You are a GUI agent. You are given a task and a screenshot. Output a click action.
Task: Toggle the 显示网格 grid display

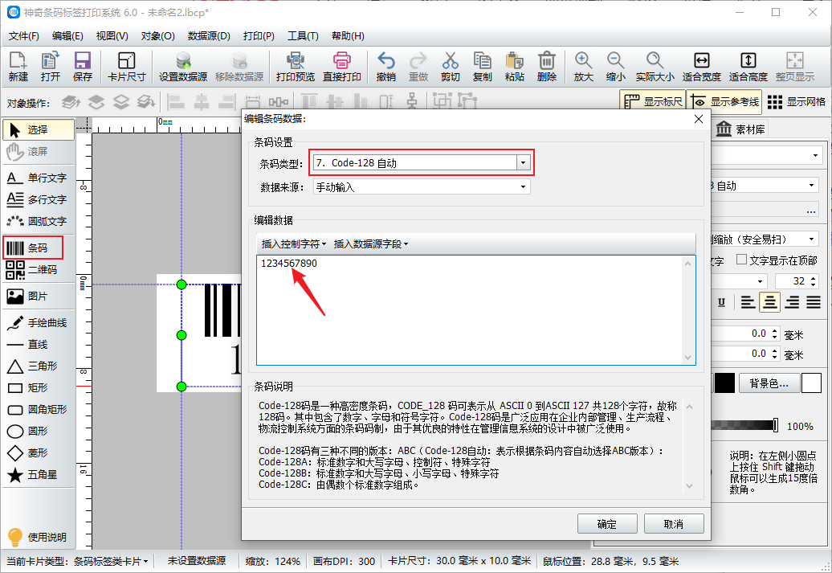point(797,101)
